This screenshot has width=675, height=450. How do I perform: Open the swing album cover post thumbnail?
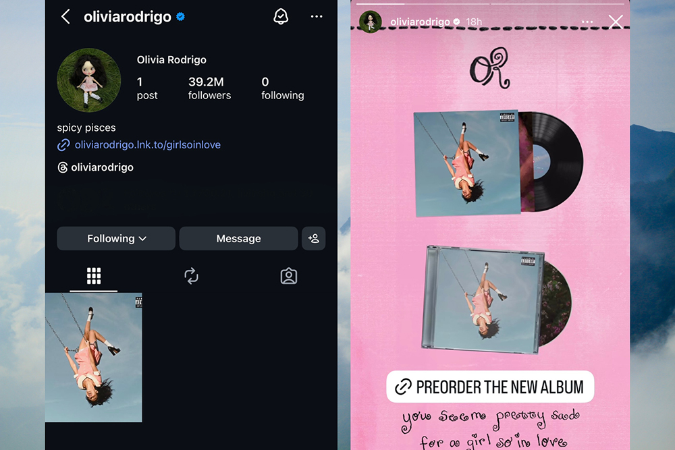click(x=93, y=358)
